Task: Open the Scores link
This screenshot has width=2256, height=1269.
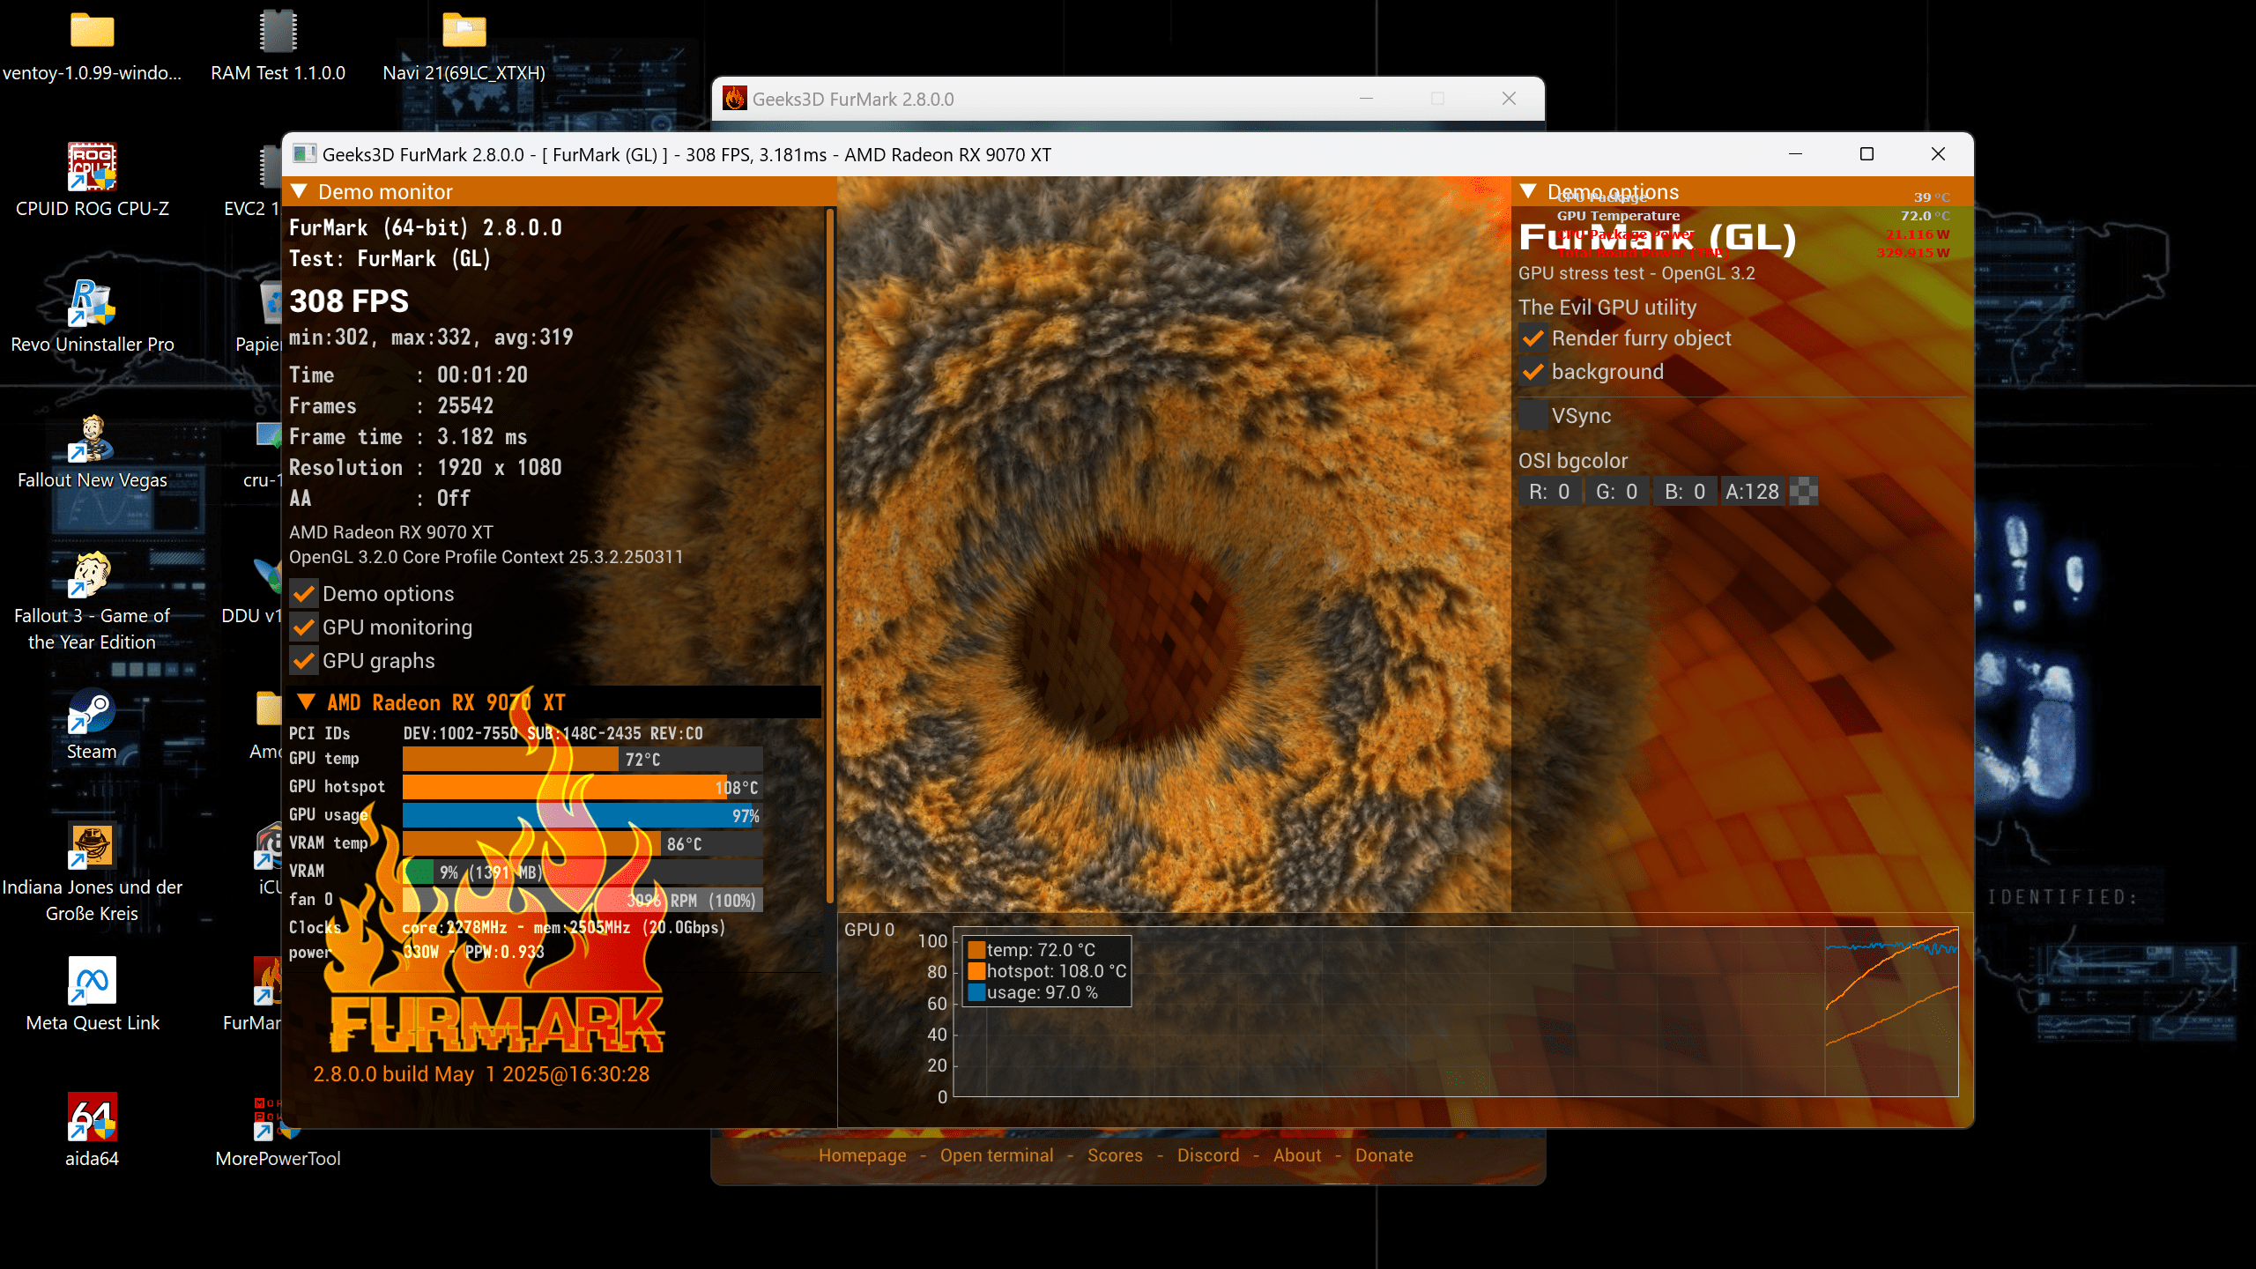Action: point(1115,1155)
